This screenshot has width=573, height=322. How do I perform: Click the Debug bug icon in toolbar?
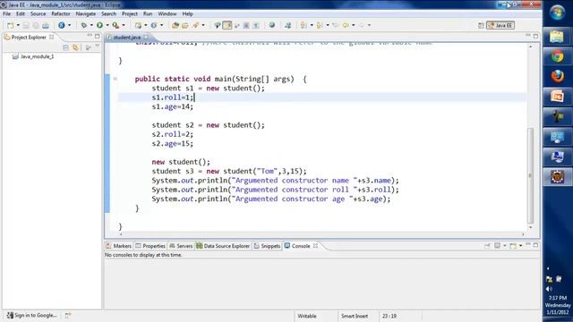pyautogui.click(x=83, y=25)
